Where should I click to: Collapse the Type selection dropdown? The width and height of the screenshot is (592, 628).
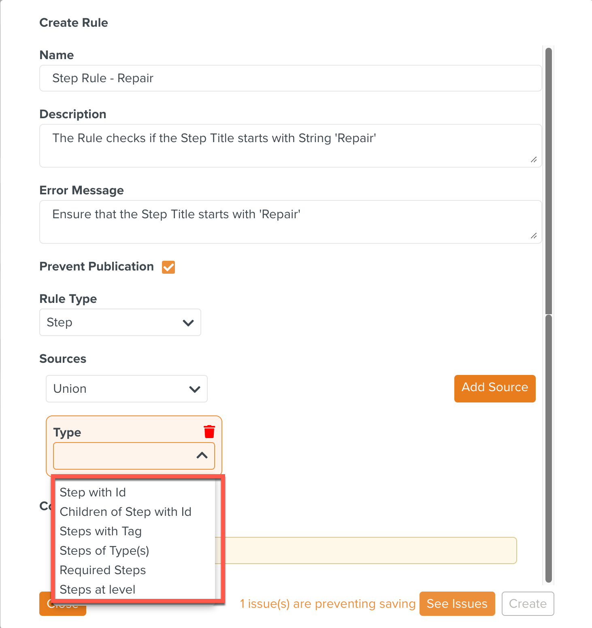[202, 456]
